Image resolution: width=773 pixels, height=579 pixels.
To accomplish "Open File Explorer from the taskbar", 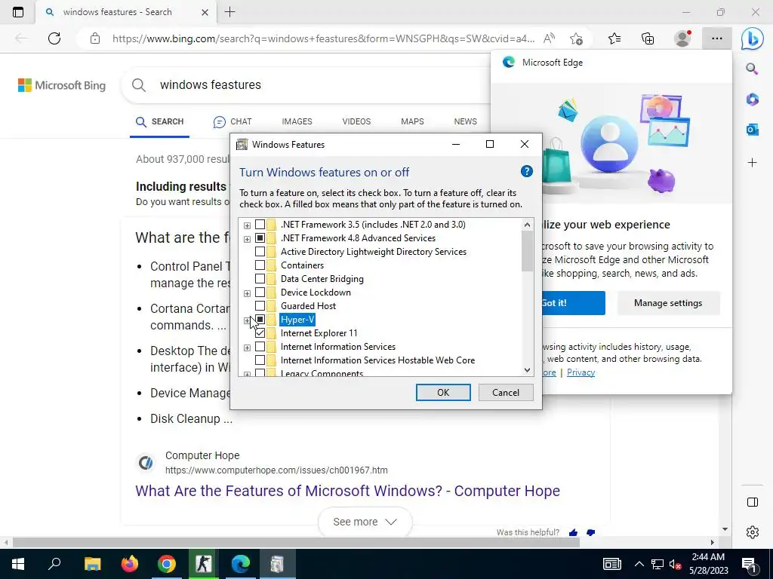I will coord(92,564).
